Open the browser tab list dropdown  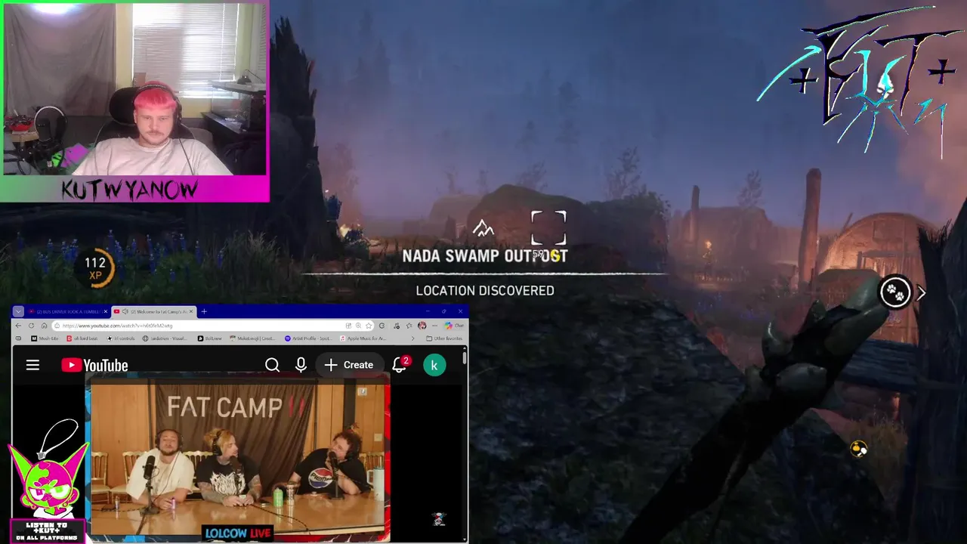point(18,311)
